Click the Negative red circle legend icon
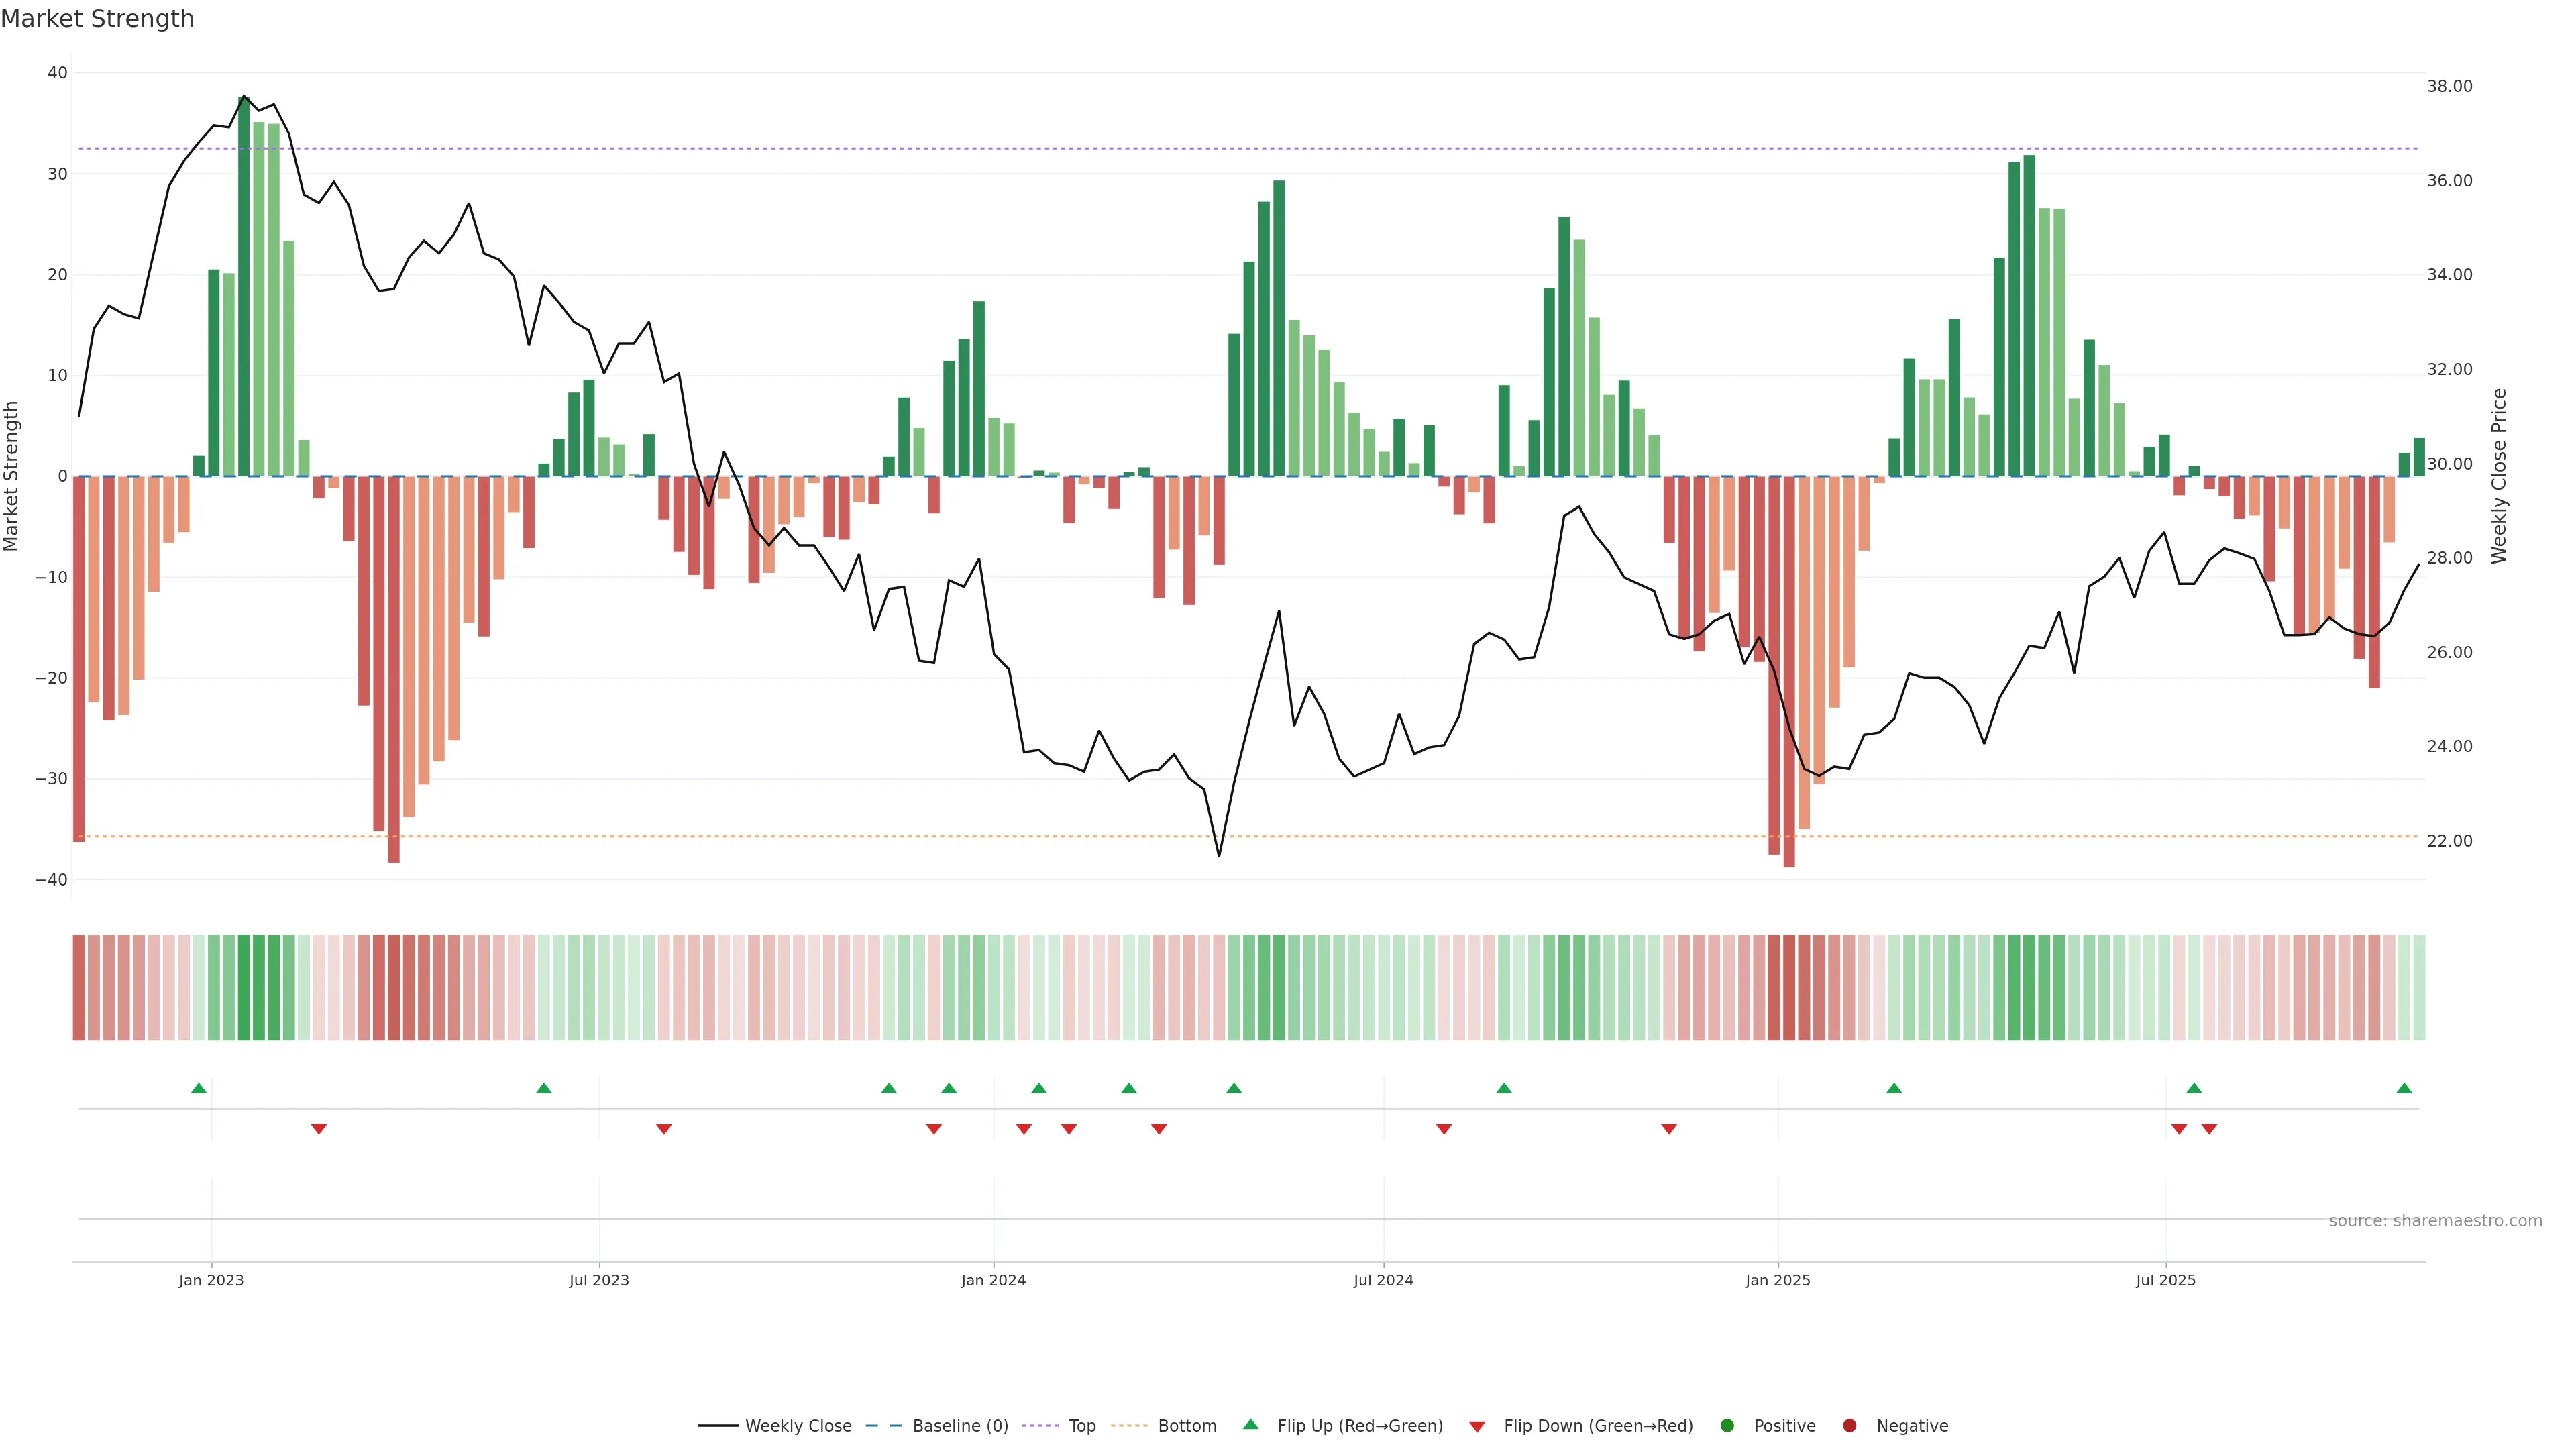This screenshot has width=2576, height=1449. click(1849, 1425)
